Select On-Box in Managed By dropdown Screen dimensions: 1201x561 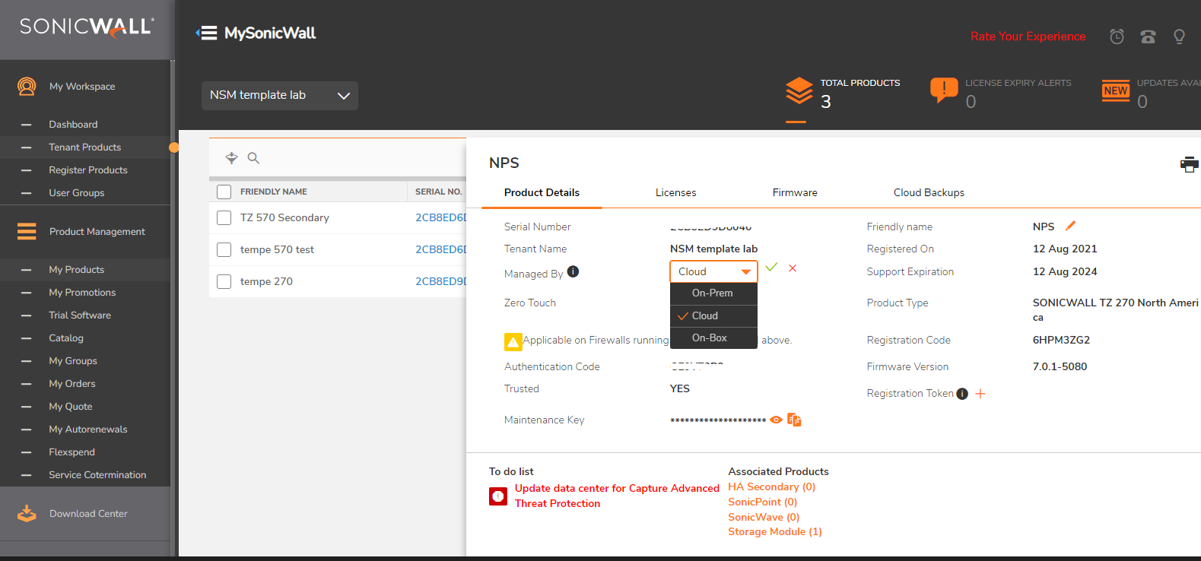(x=709, y=338)
